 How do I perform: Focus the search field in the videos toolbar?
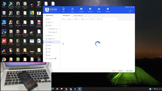point(126,19)
